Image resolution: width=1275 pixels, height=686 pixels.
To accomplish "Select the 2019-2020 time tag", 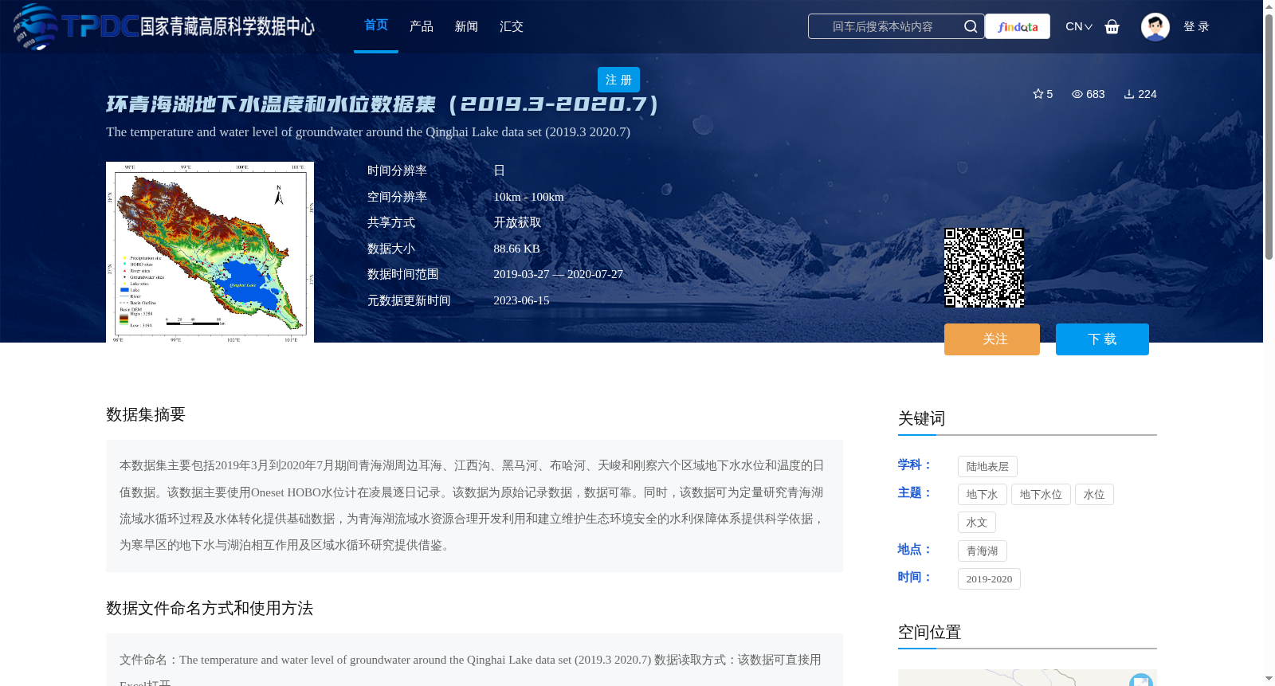I will click(x=989, y=579).
